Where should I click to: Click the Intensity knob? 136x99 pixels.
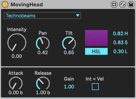17,42
